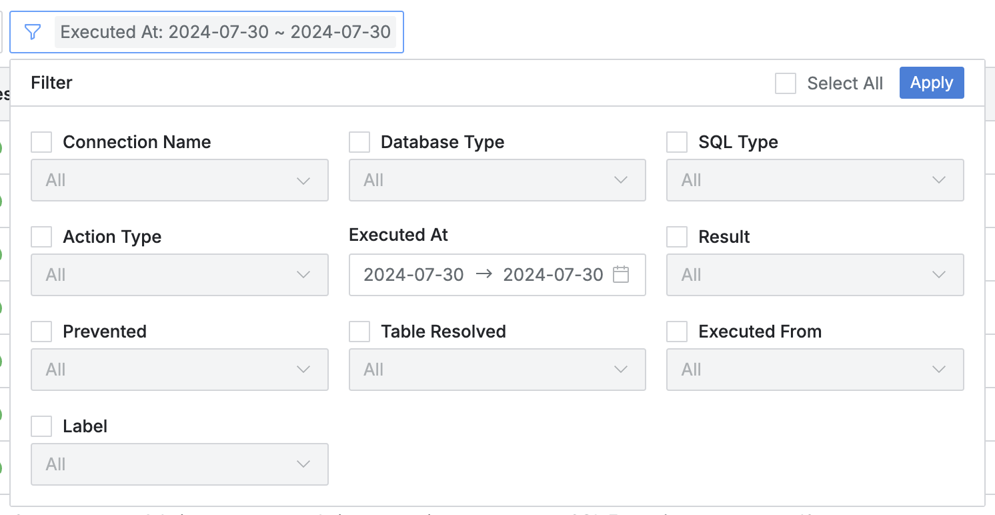
Task: Expand the Database Type dropdown
Action: (497, 180)
